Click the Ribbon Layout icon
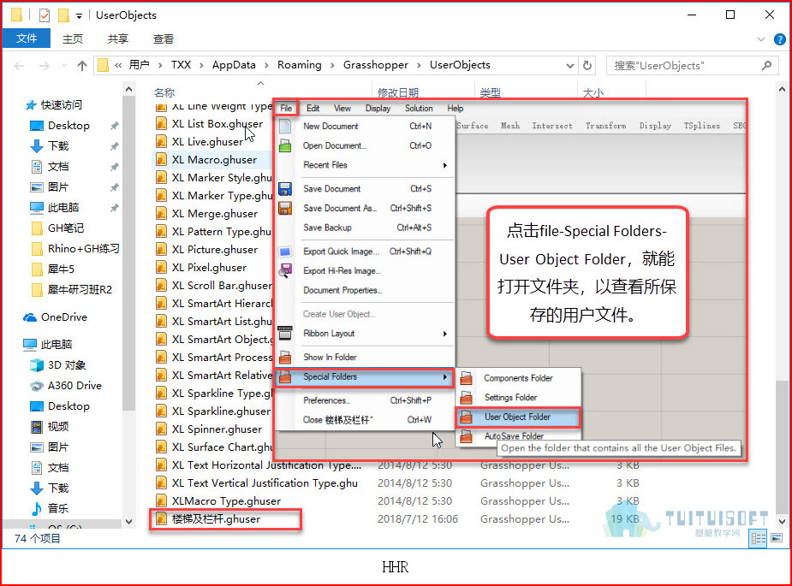The height and width of the screenshot is (586, 792). pos(285,333)
